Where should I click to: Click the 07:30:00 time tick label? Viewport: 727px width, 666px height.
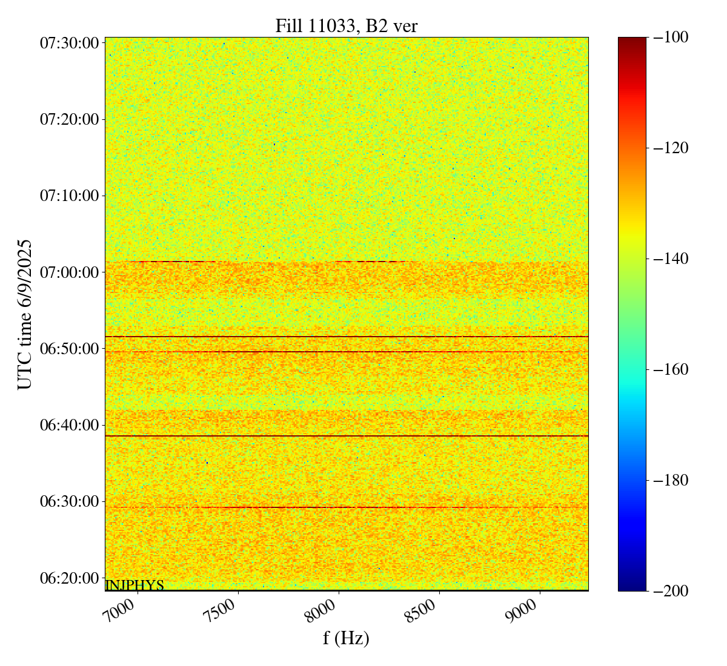click(69, 43)
